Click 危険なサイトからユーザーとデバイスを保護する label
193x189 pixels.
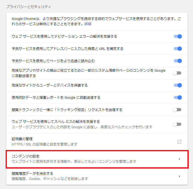(50, 85)
